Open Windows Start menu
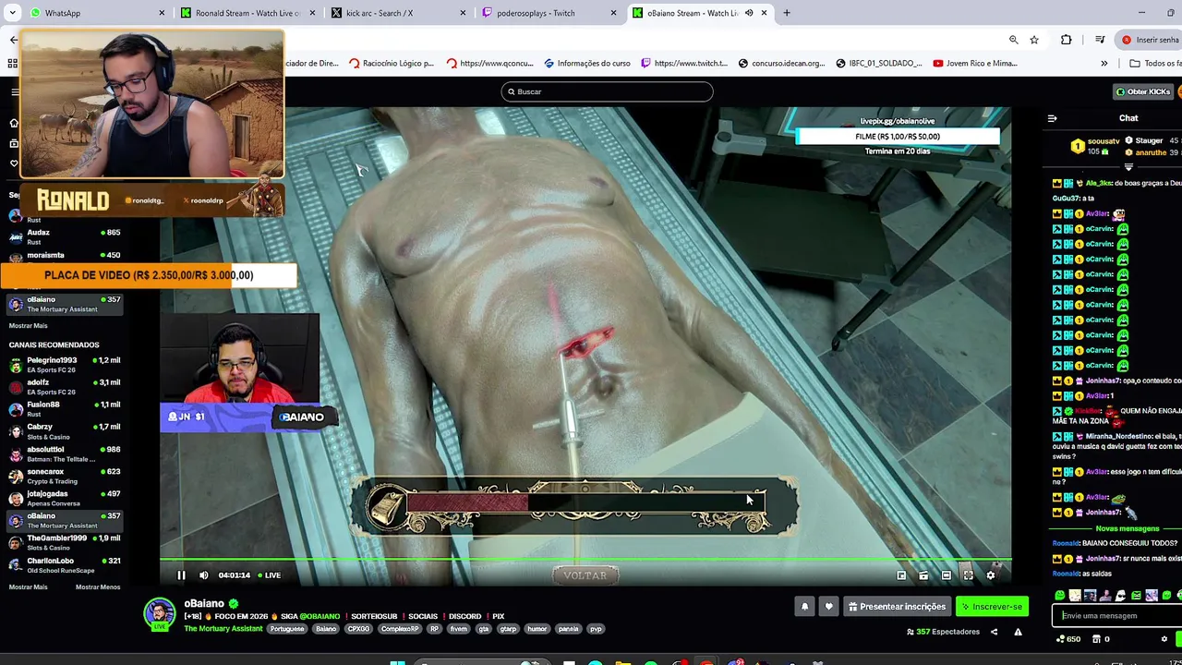Image resolution: width=1182 pixels, height=665 pixels. point(397,662)
